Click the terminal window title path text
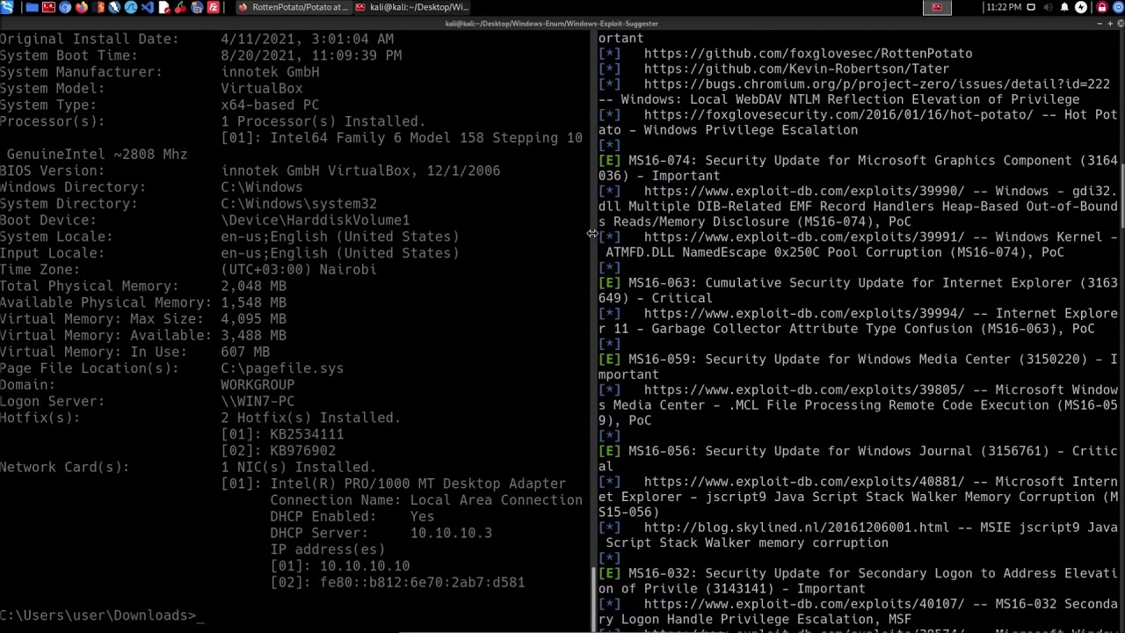Screen dimensions: 1125x633 click(x=552, y=23)
